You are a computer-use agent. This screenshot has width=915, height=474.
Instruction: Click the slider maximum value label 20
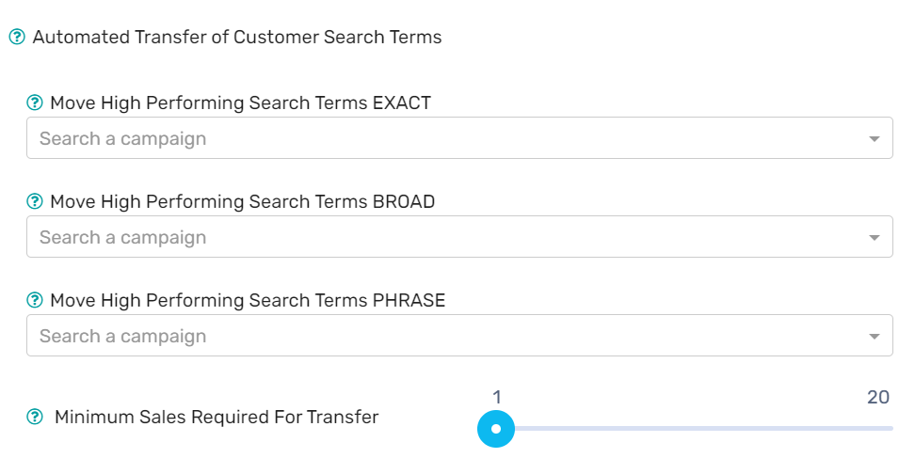tap(878, 397)
